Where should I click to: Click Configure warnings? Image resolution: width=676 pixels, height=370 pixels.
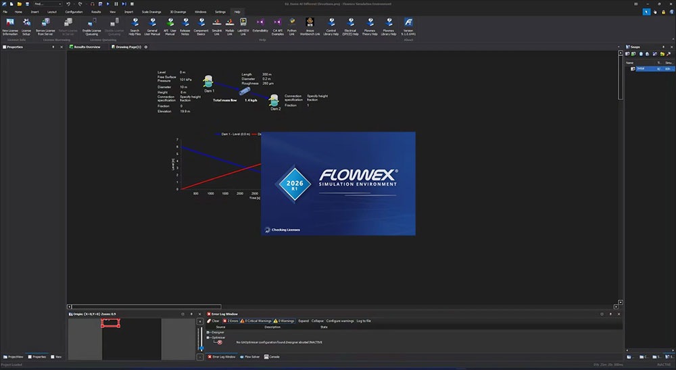pyautogui.click(x=340, y=321)
